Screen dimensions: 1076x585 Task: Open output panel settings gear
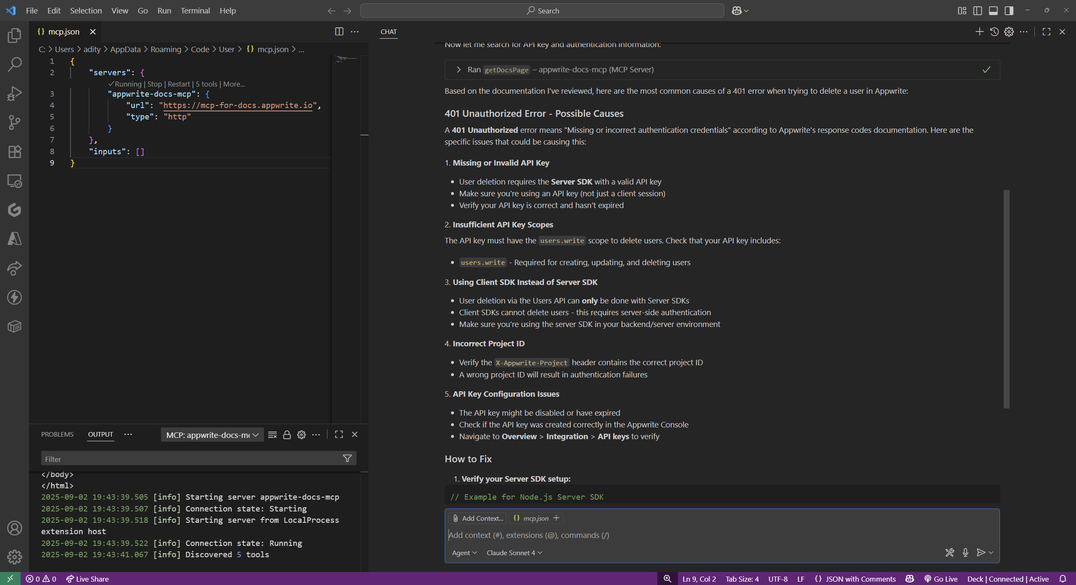(301, 435)
